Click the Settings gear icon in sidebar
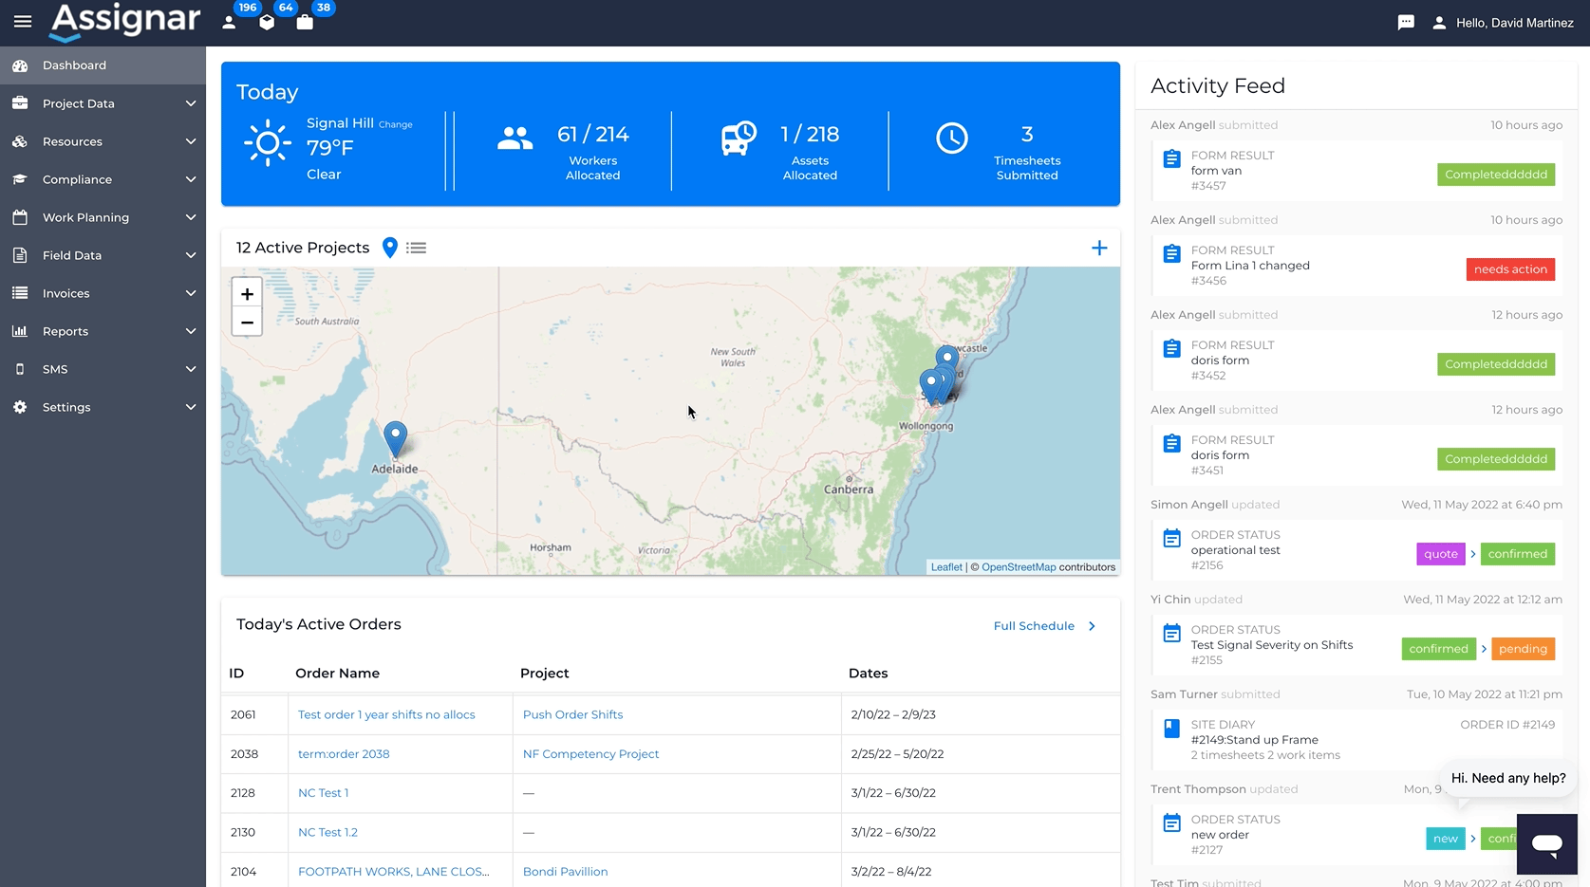The image size is (1590, 887). [20, 407]
